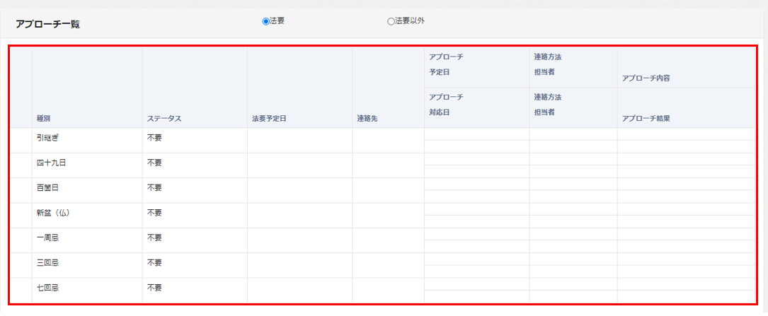Screen dimensions: 768x316
Task: Click 不要 status in the 引継ぎ row
Action: tap(154, 138)
